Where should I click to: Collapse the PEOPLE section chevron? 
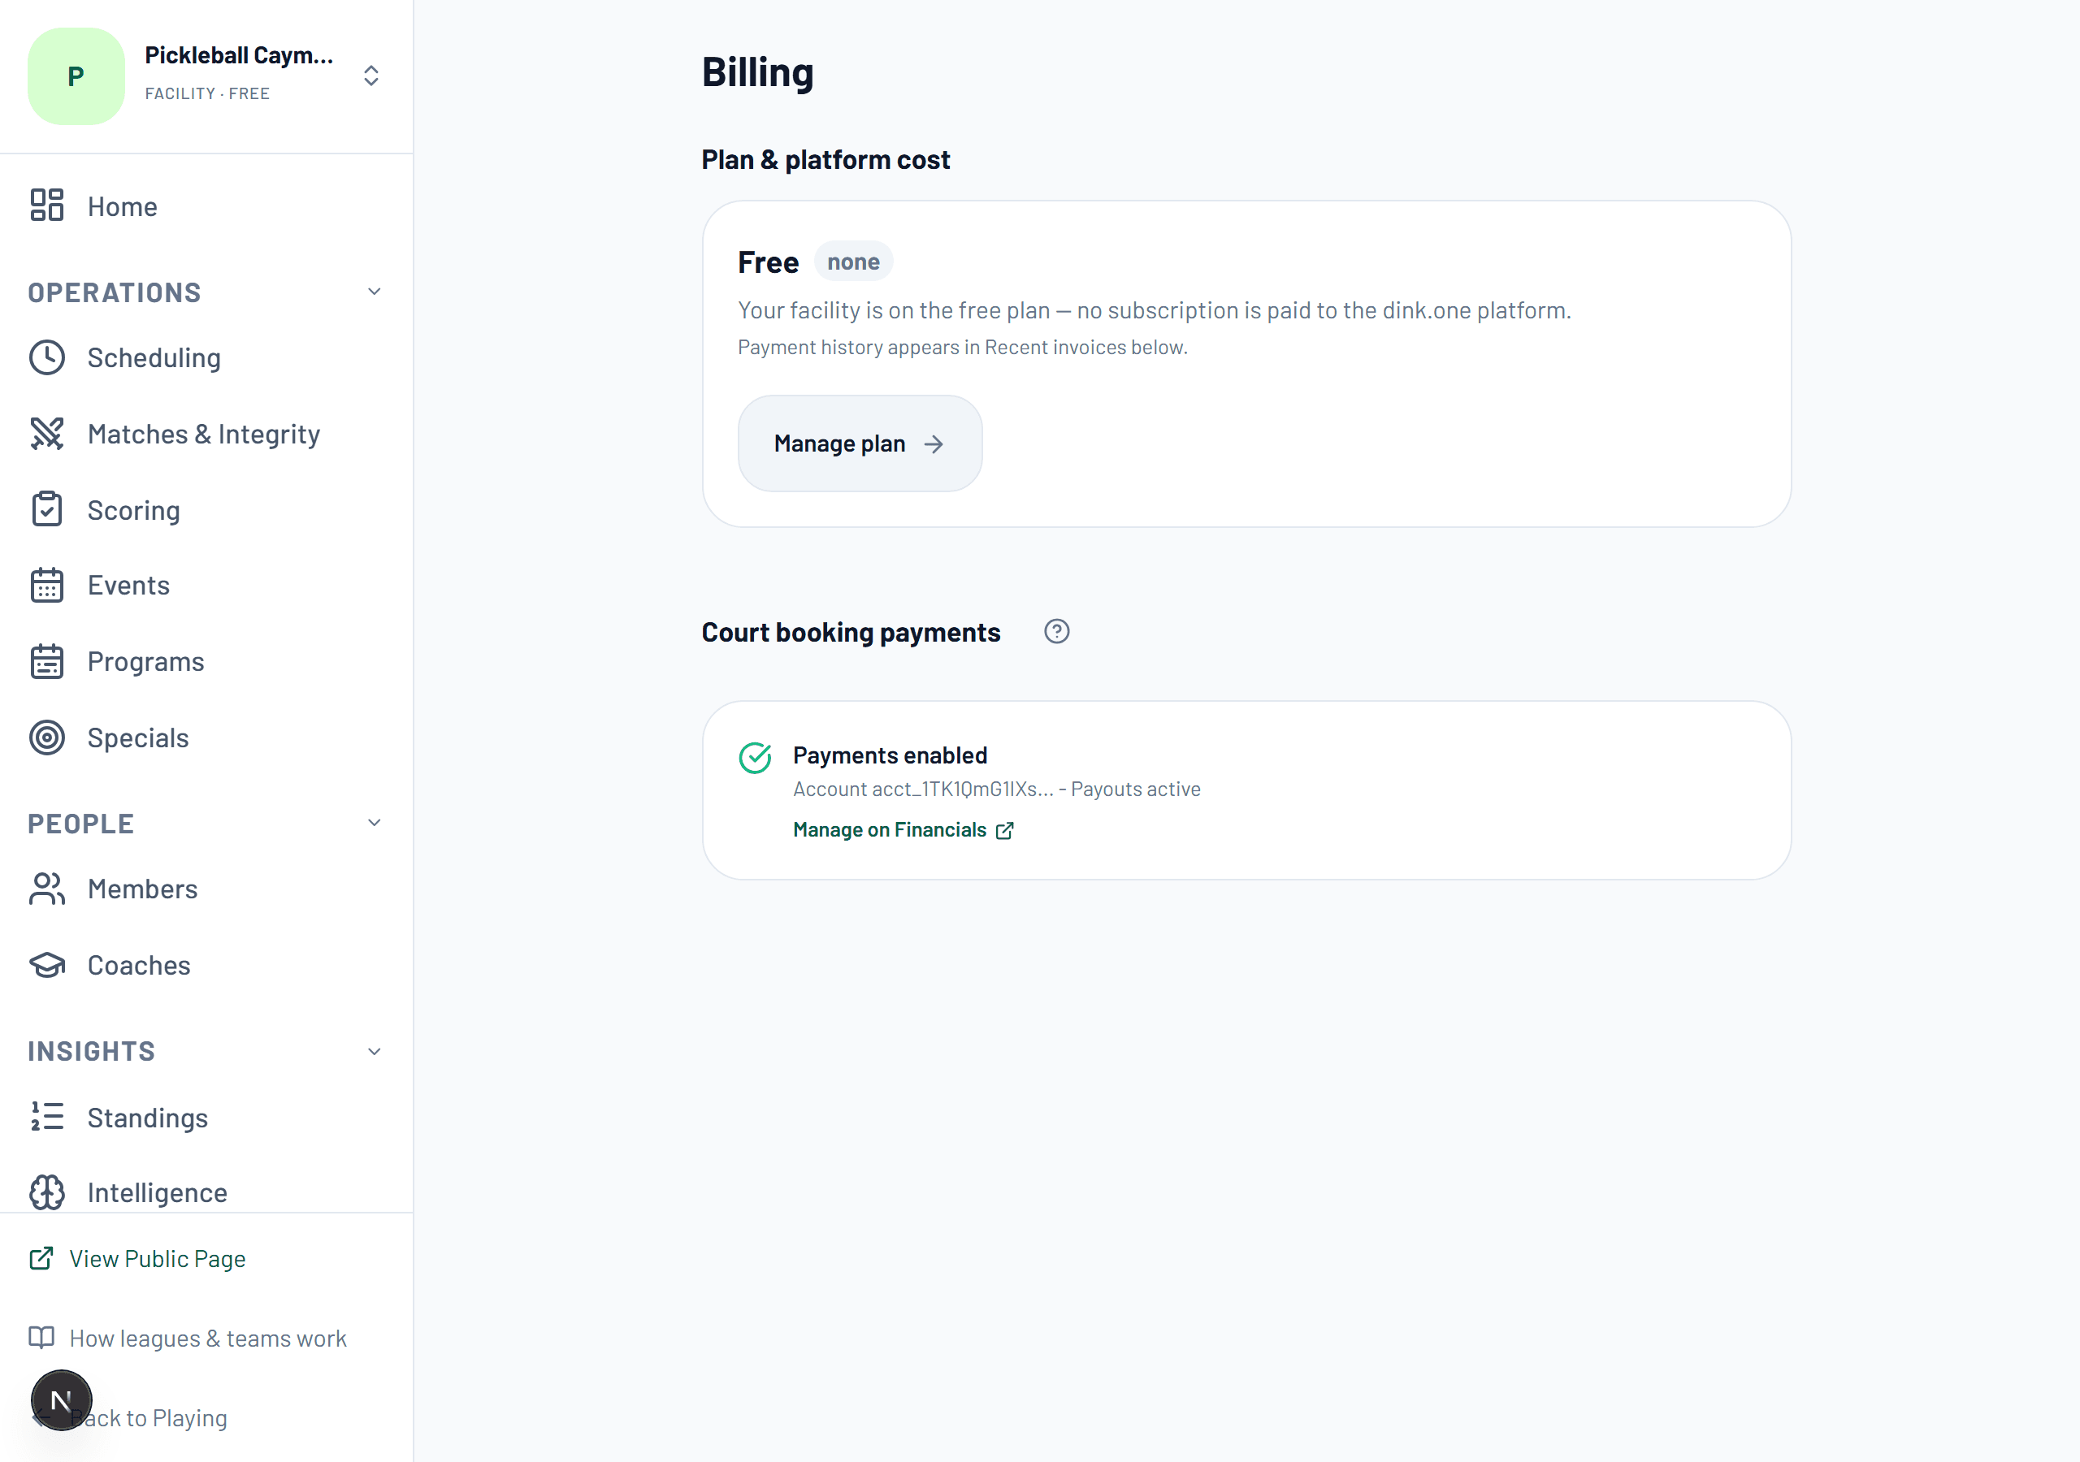tap(374, 823)
